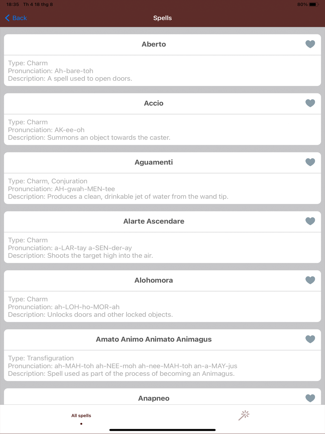The height and width of the screenshot is (434, 325).
Task: Favorite Amato Animo Animato Animagus heart
Action: coord(310,339)
